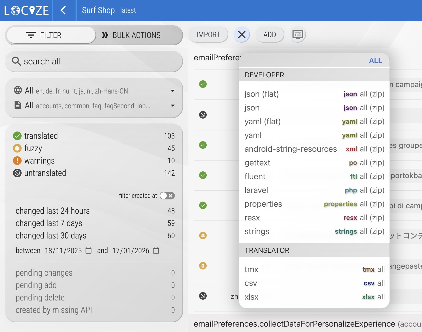Click the Locize logo
422x332 pixels.
pos(26,11)
